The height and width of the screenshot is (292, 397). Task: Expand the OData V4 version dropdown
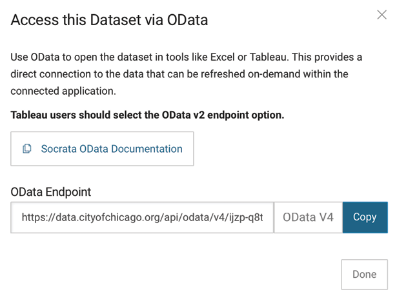pos(308,217)
